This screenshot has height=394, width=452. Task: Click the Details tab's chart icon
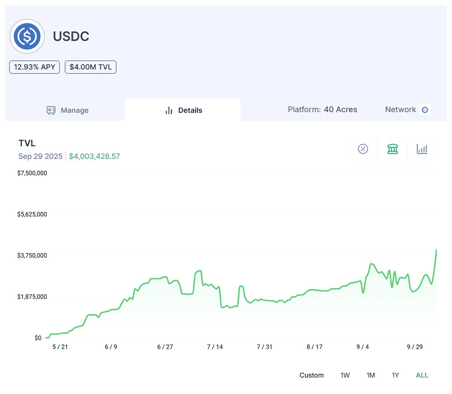point(169,110)
